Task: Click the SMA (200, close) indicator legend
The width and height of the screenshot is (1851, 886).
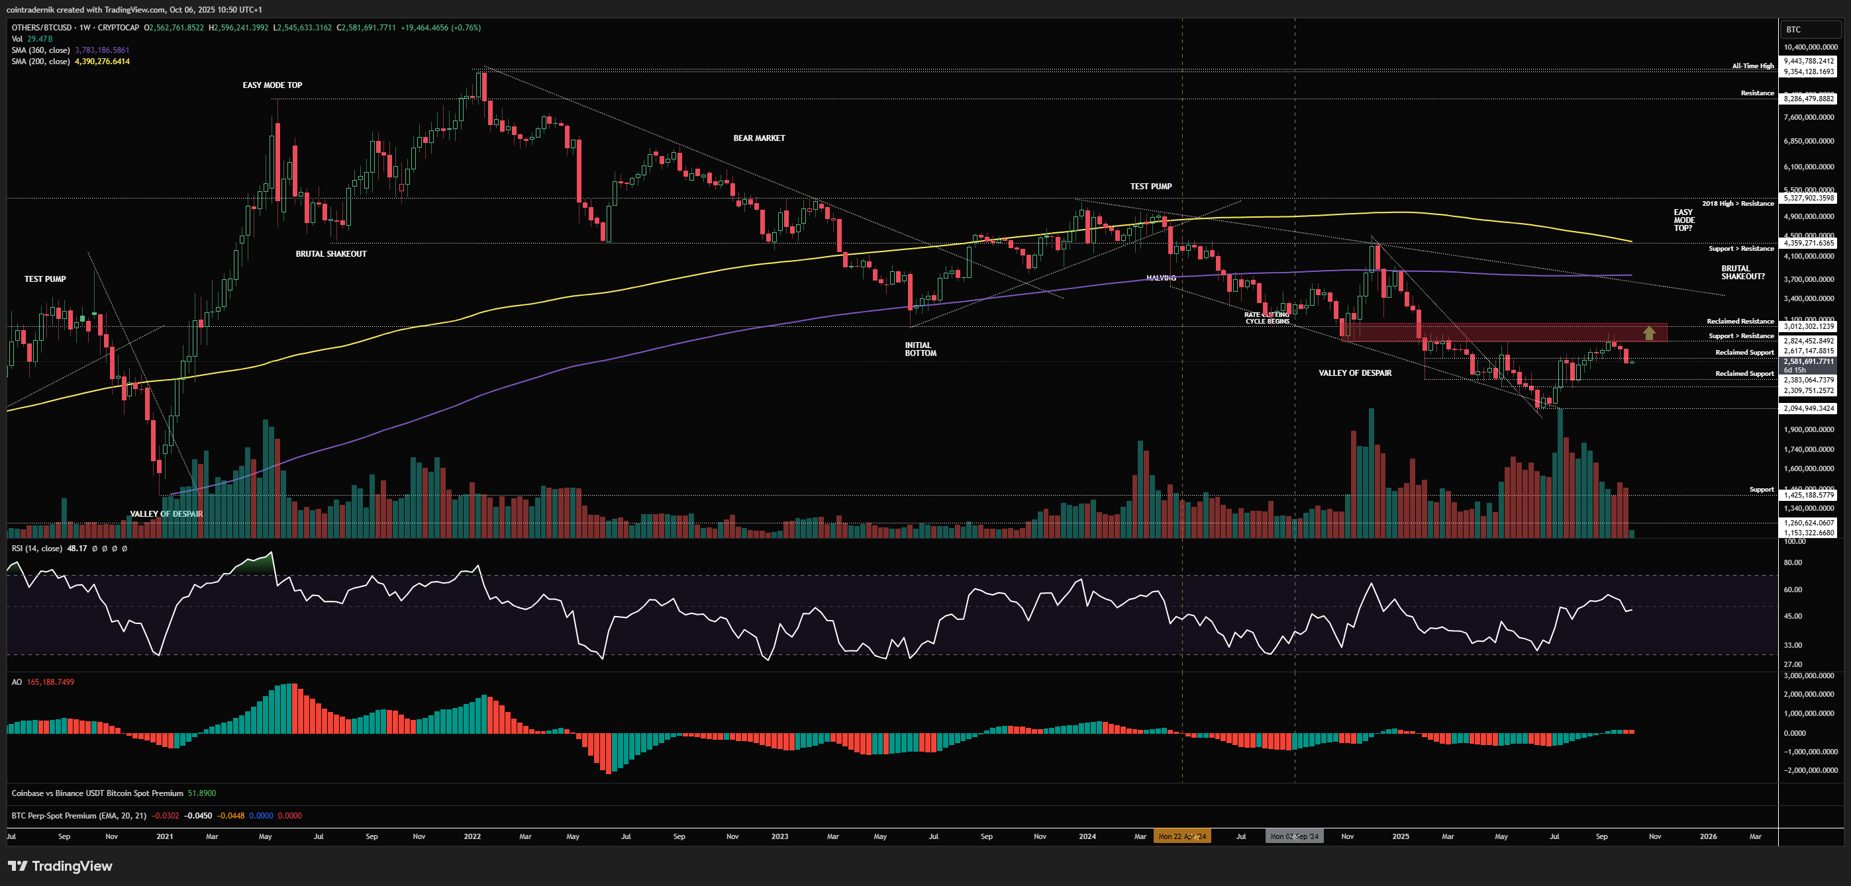Action: [x=41, y=62]
